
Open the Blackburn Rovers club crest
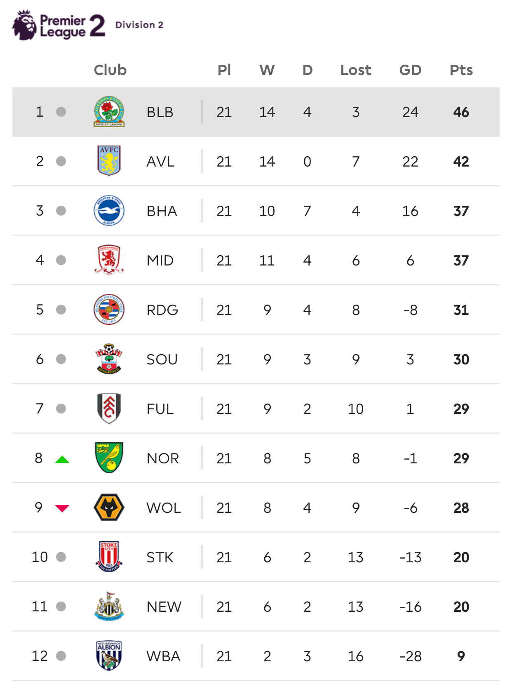(x=109, y=112)
